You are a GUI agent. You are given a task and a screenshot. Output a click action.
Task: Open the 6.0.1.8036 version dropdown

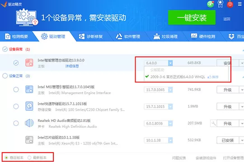pos(170,123)
